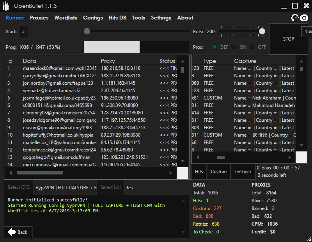The width and height of the screenshot is (312, 242).
Task: Click the start position slider handle
Action: tap(87, 31)
